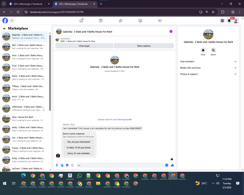Attach a file with the photo icon
This screenshot has width=244, height=195.
pos(62,165)
